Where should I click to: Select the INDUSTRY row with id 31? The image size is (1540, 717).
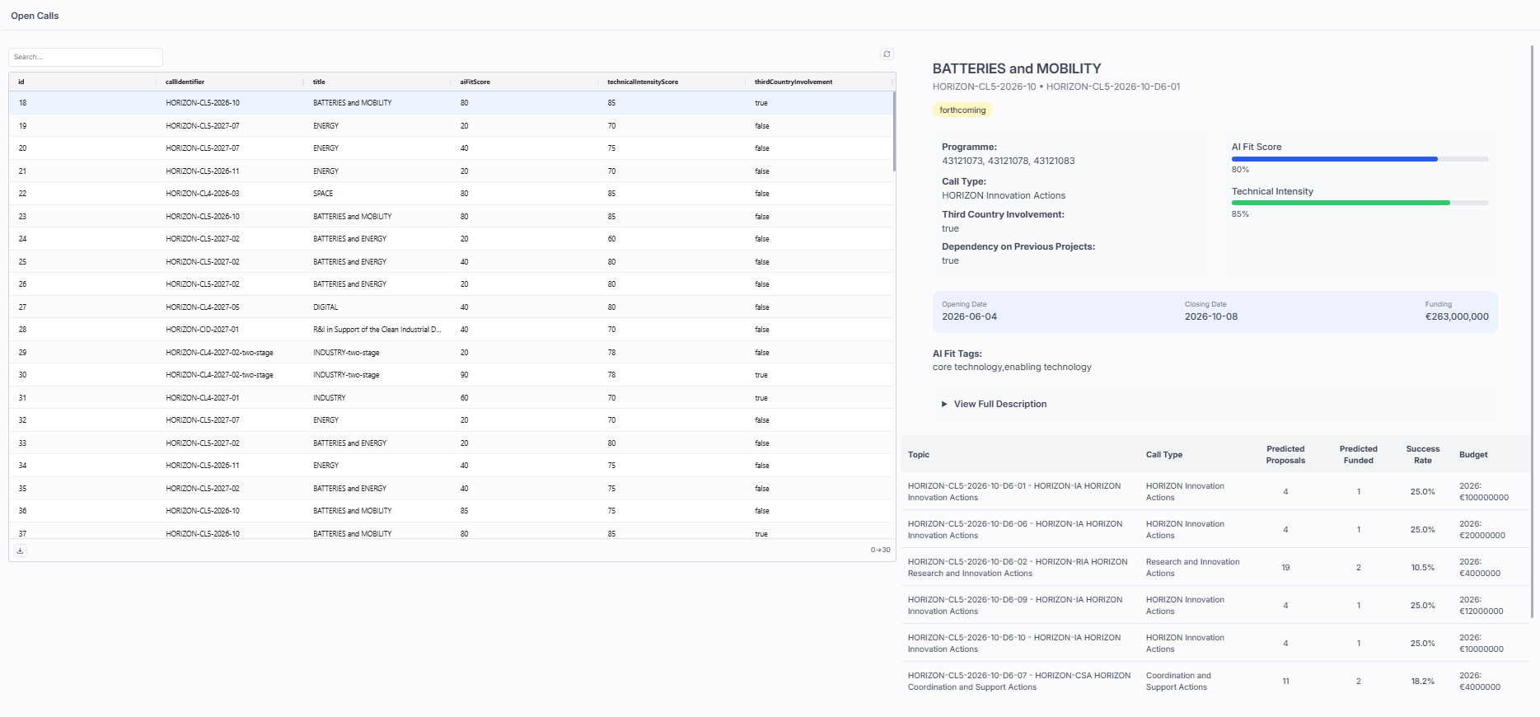[329, 398]
